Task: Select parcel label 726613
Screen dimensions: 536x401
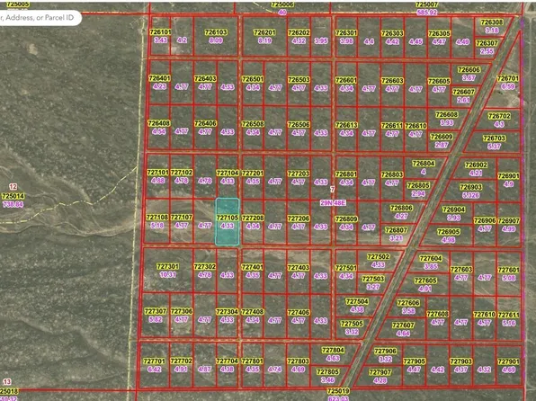Action: 346,125
